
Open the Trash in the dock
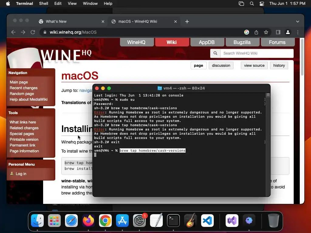tap(274, 221)
